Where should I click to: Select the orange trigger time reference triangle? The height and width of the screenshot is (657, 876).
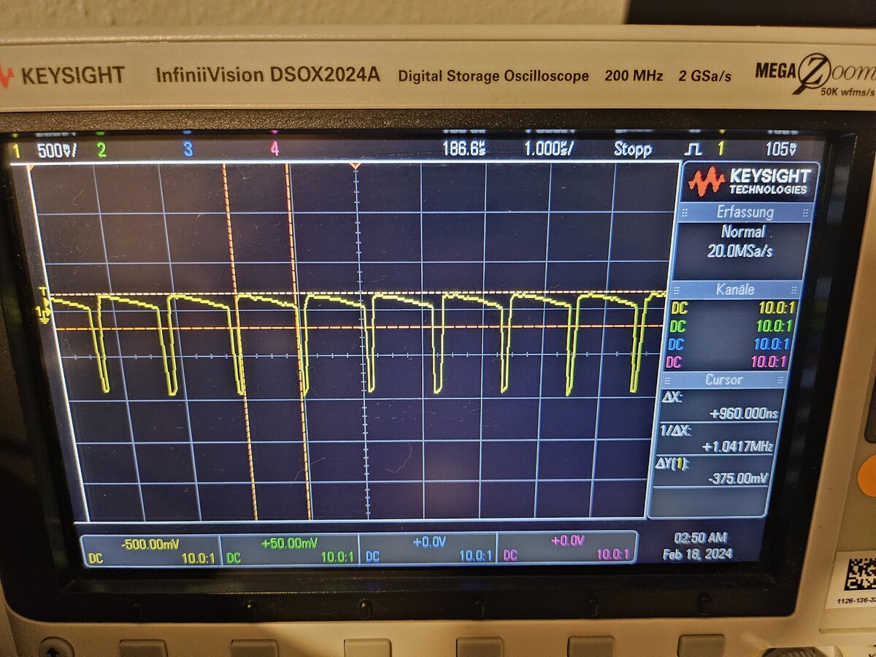click(x=355, y=167)
